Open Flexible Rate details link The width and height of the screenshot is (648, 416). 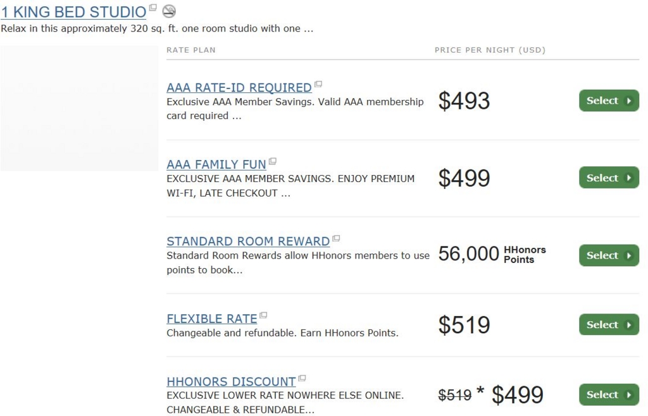(x=212, y=319)
